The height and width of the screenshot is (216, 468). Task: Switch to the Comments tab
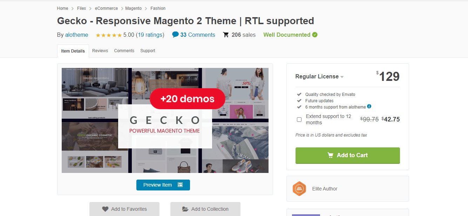coord(124,51)
